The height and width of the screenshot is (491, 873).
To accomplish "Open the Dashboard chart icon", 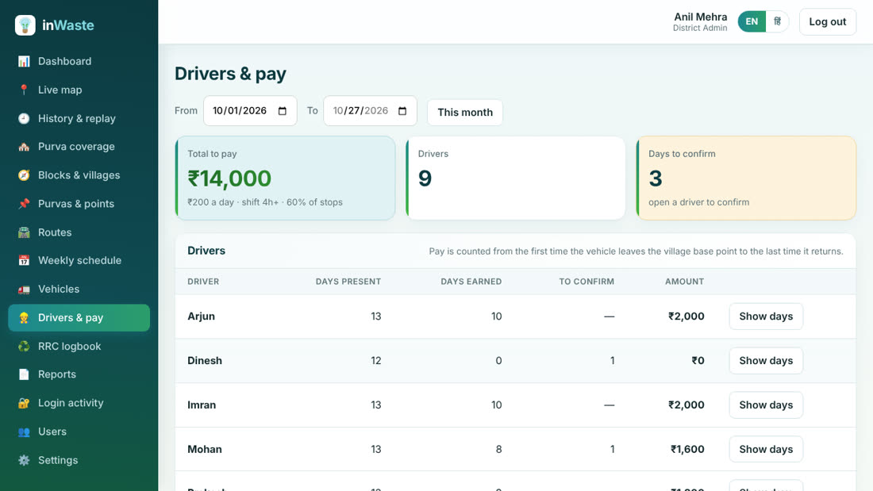I will tap(24, 61).
